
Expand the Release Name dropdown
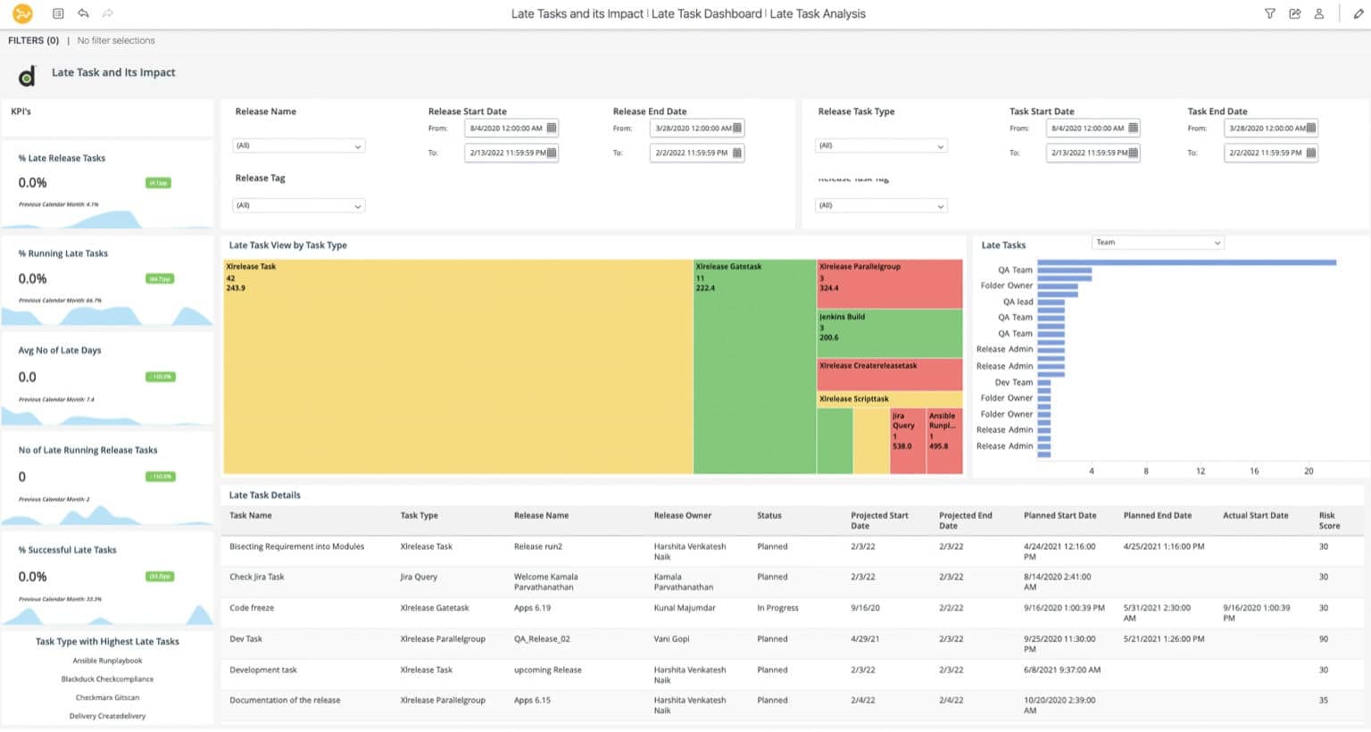(x=298, y=145)
